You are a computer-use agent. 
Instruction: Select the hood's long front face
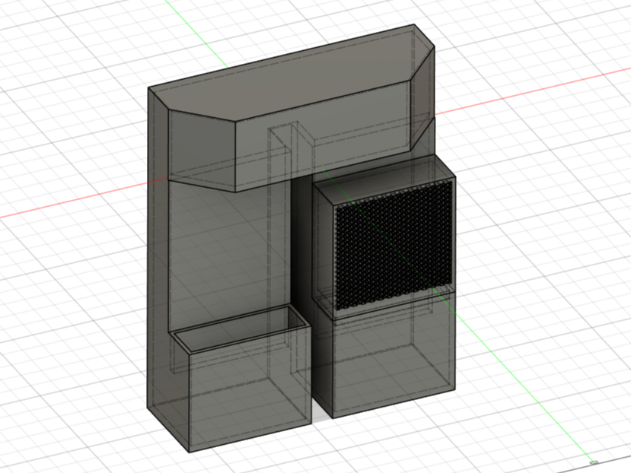click(x=322, y=137)
